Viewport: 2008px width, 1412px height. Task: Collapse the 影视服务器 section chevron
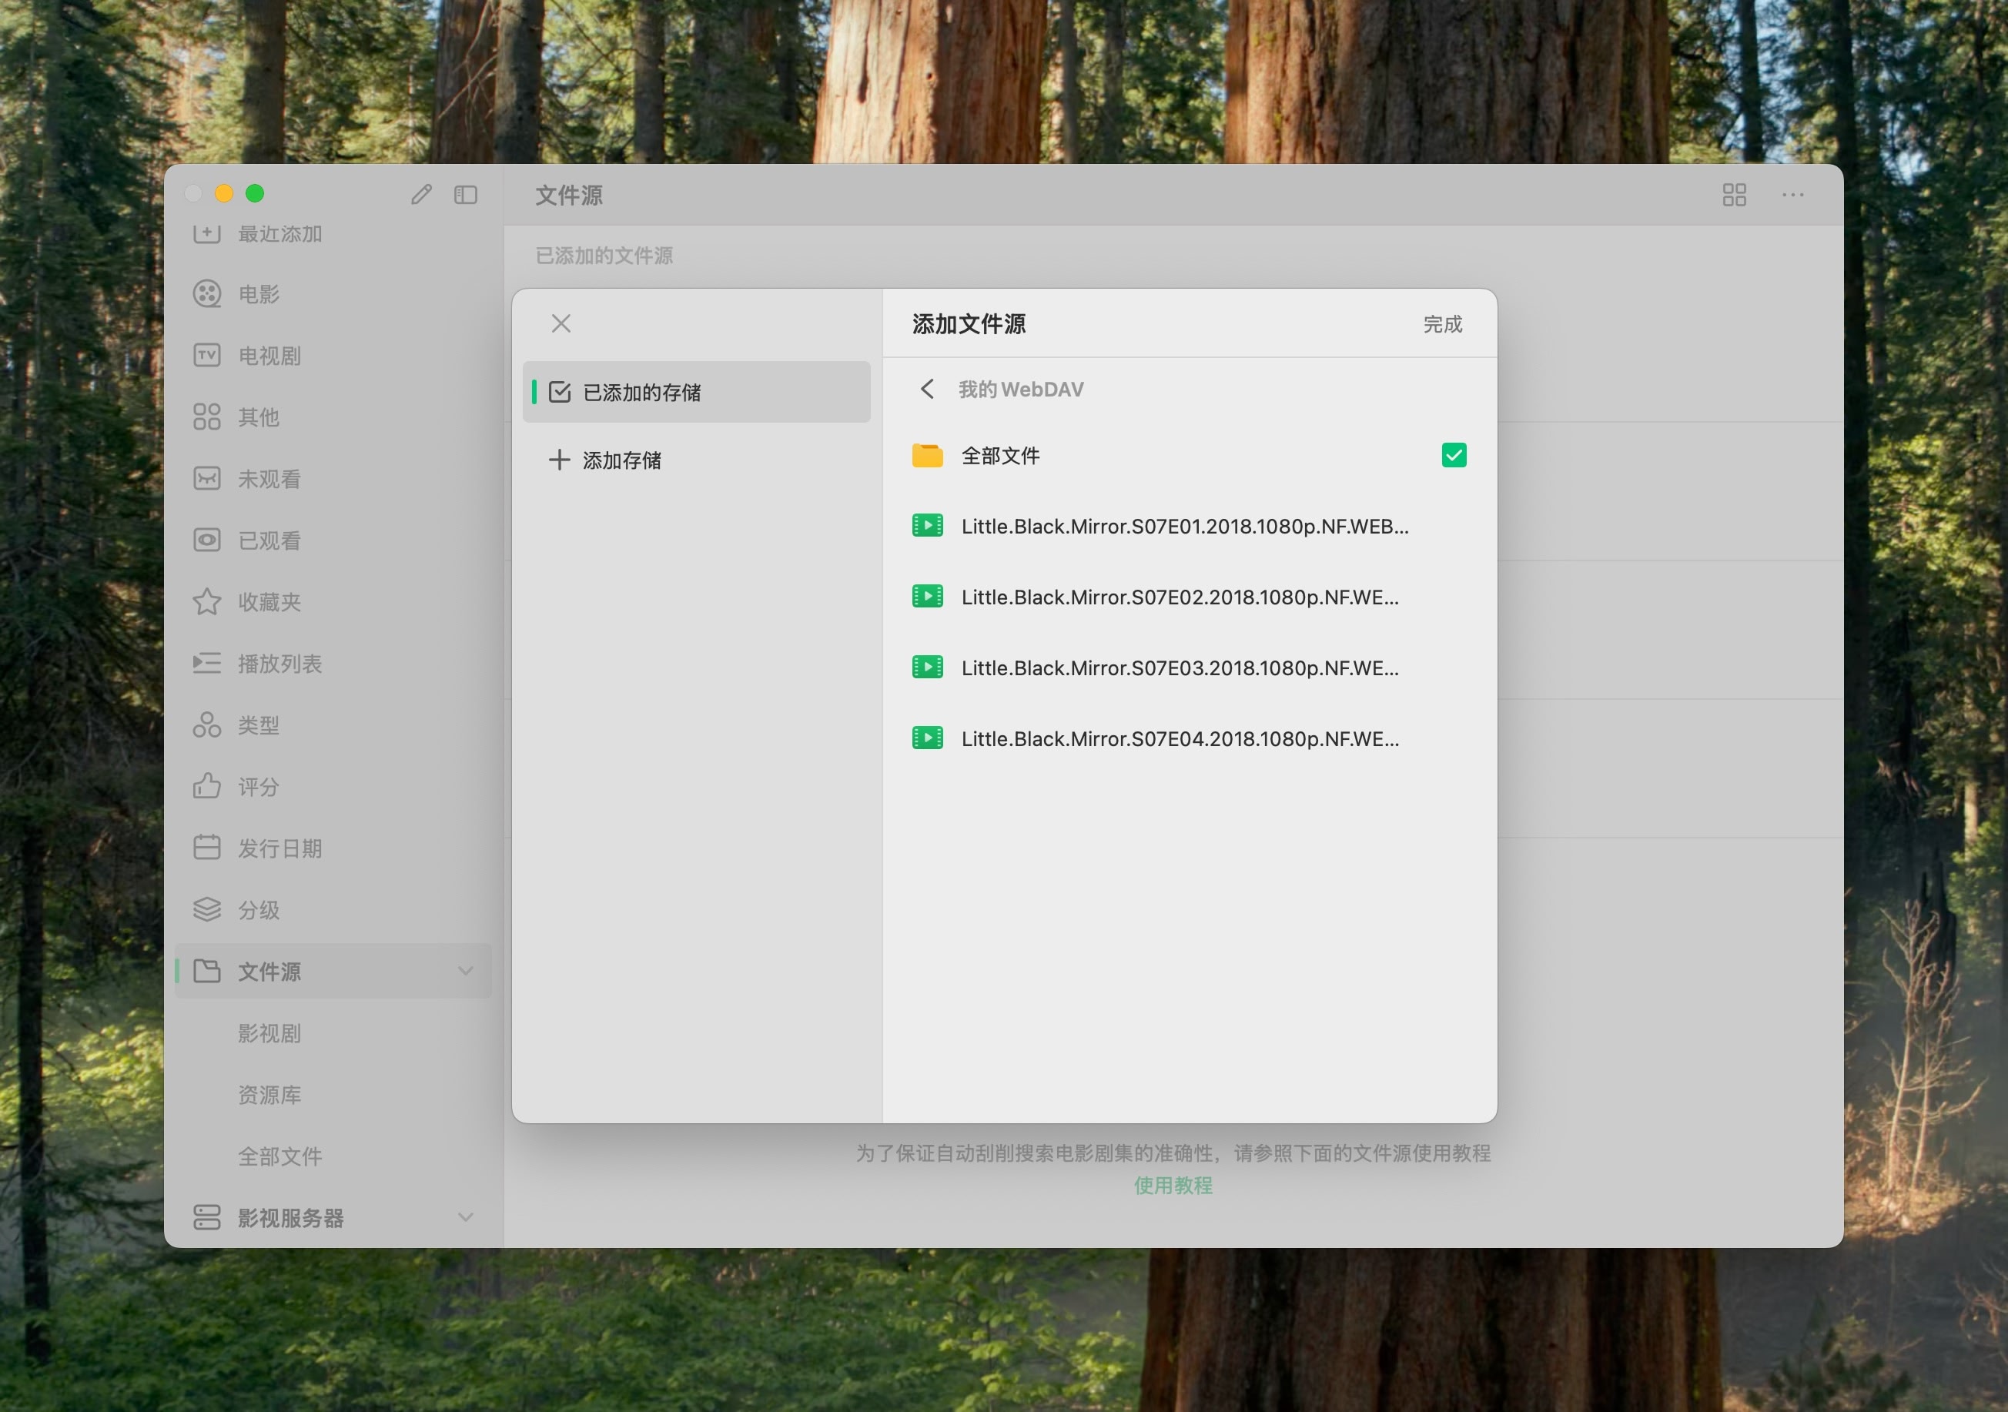(x=466, y=1217)
